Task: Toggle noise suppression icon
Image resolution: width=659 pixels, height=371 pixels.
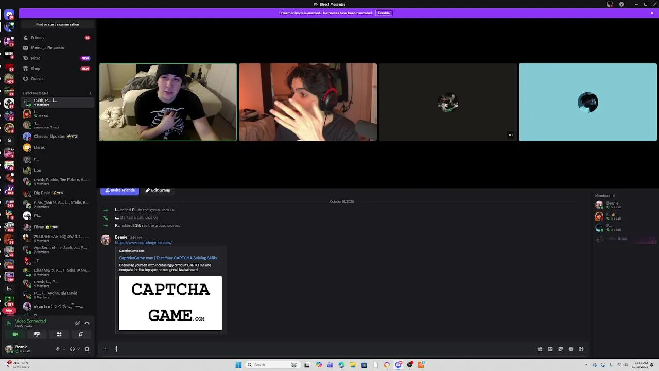Action: (78, 323)
